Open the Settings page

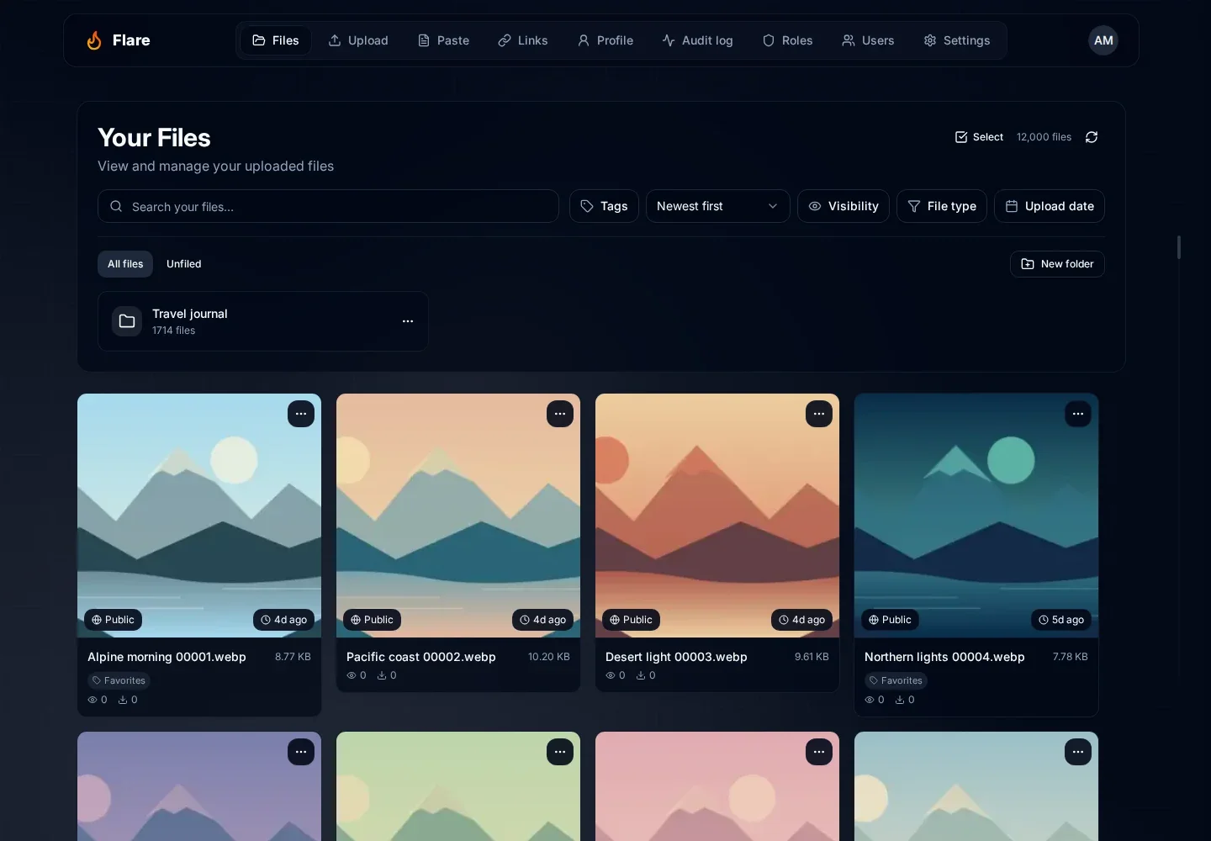[x=957, y=40]
